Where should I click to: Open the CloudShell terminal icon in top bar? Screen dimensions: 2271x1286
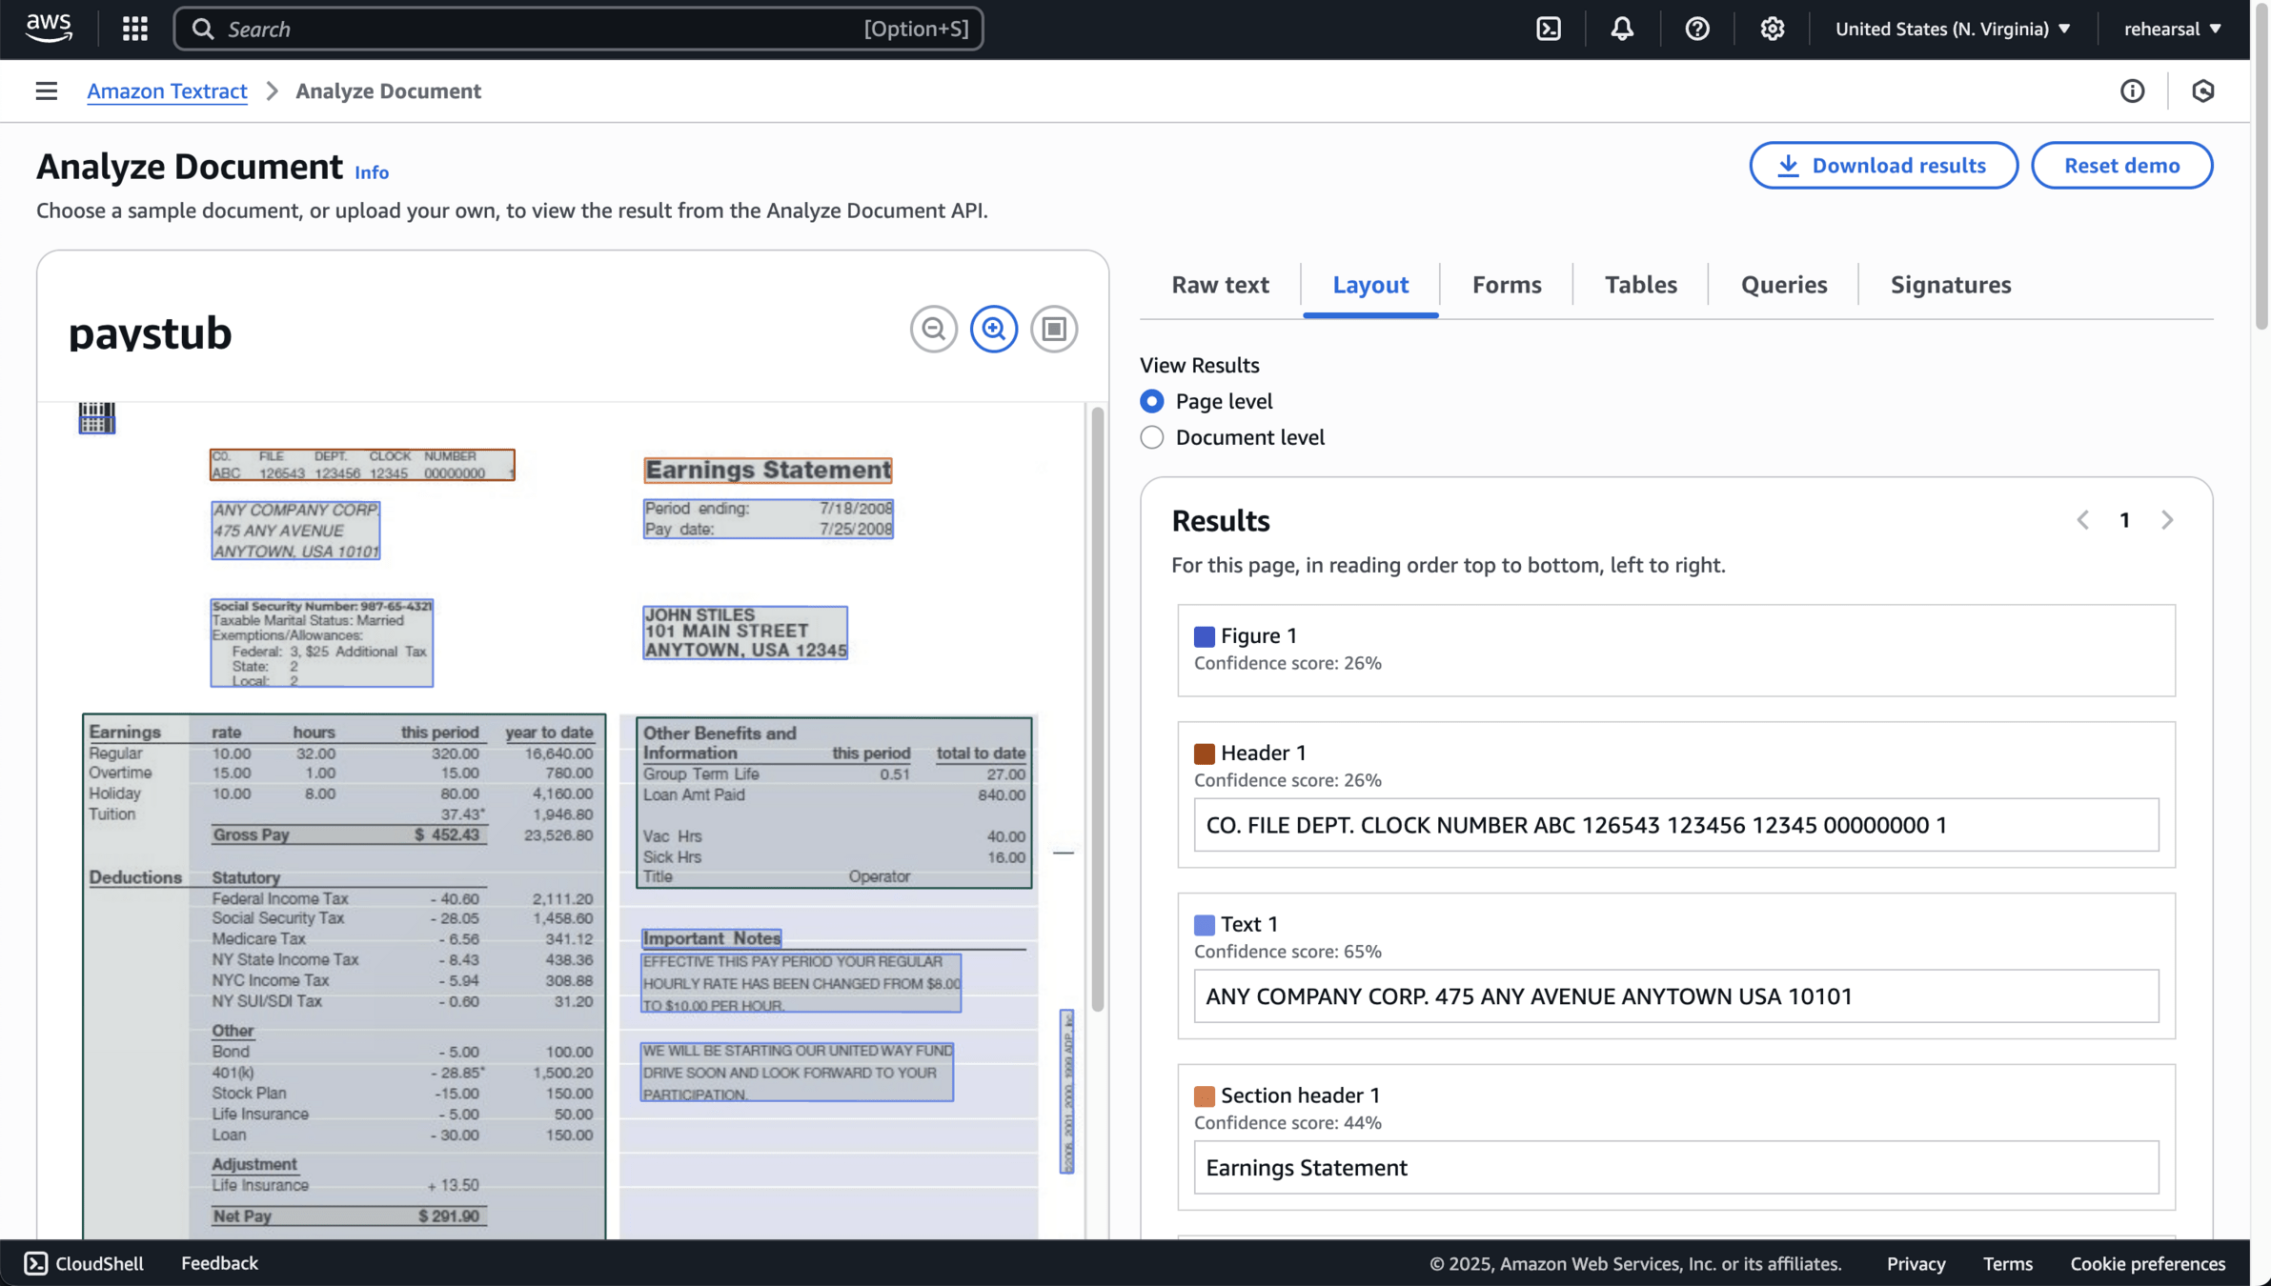pyautogui.click(x=1549, y=29)
